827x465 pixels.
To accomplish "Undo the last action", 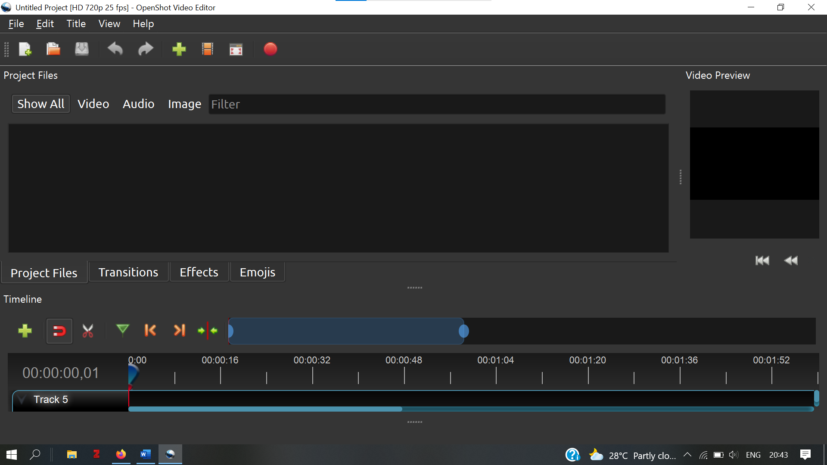I will 115,49.
